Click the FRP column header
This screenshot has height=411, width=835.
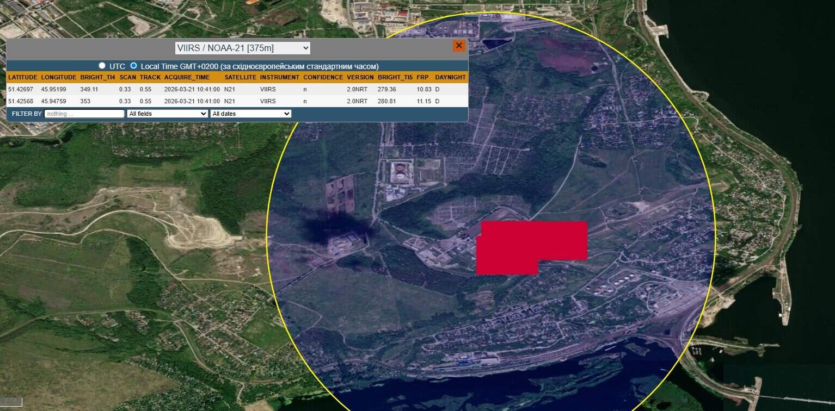coord(422,77)
